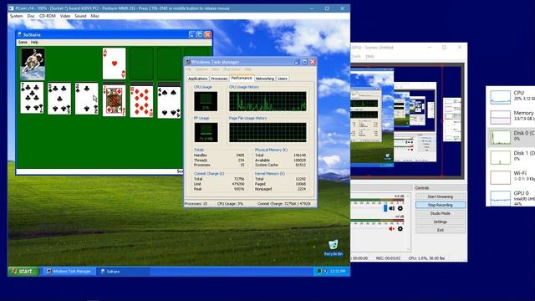Select the four of spades card
535x301 pixels.
pos(169,102)
